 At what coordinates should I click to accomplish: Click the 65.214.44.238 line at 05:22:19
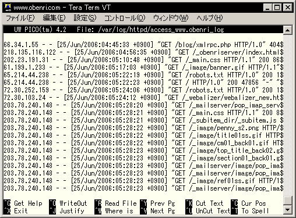pyautogui.click(x=143, y=75)
